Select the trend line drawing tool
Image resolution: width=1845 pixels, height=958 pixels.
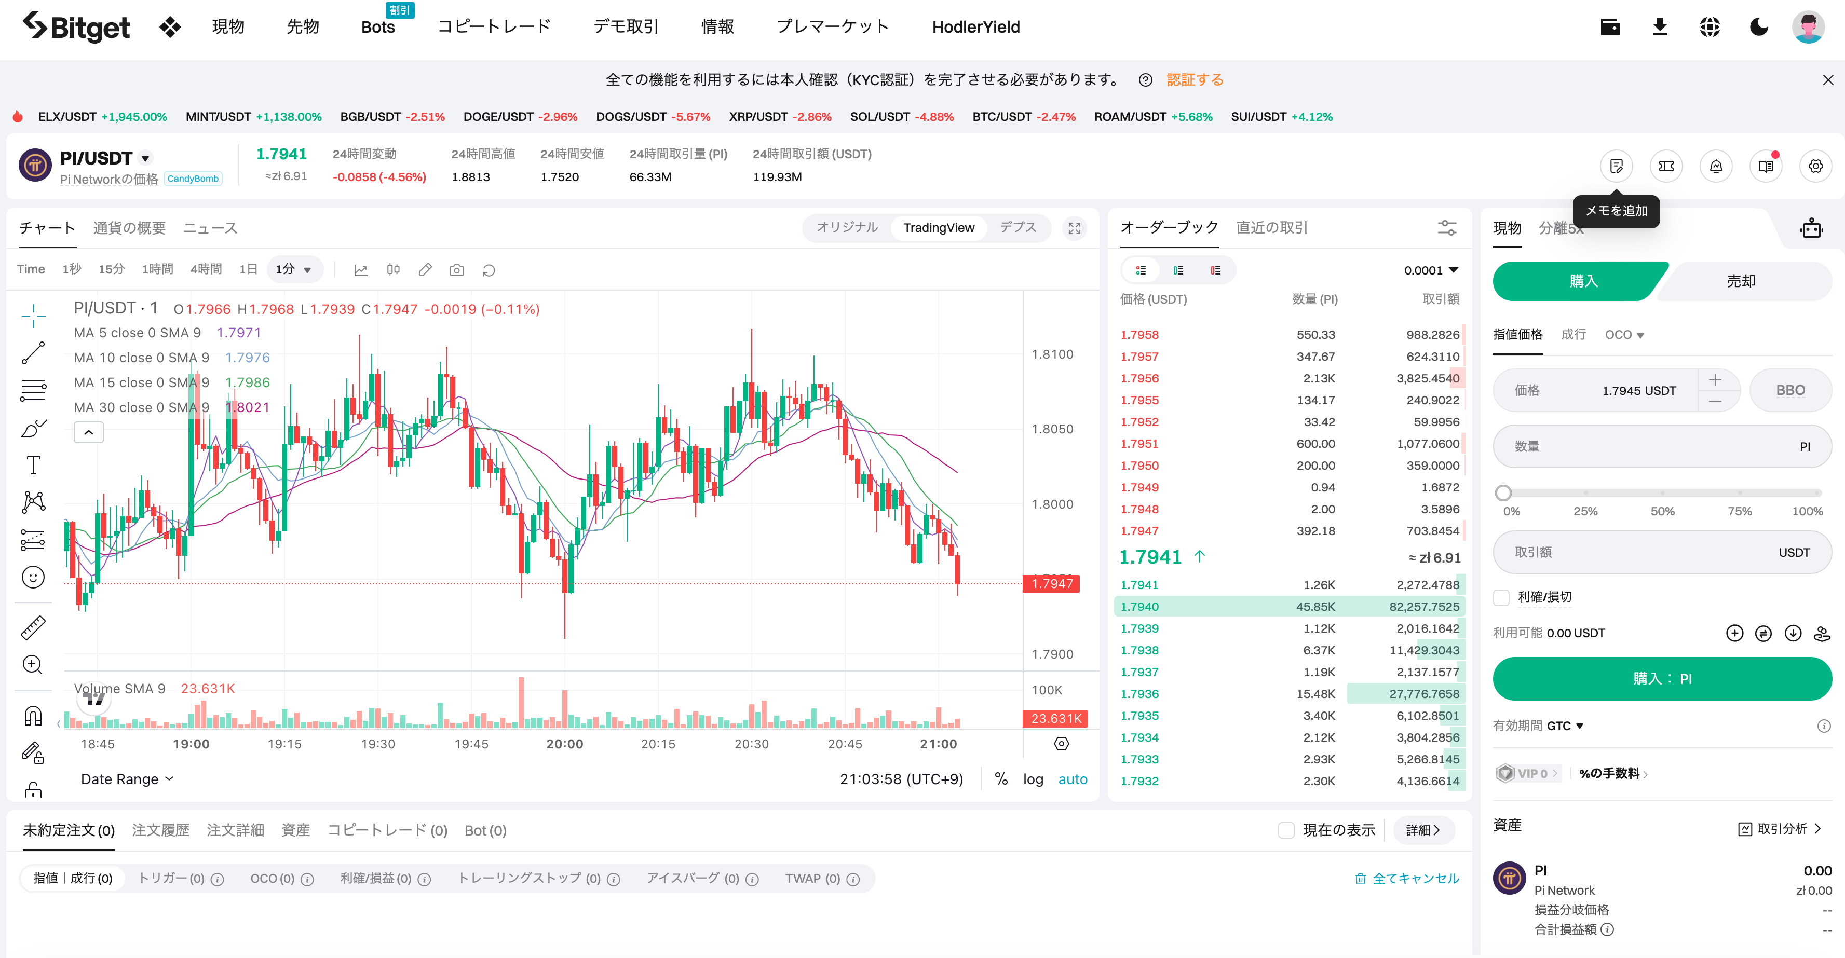click(x=33, y=353)
